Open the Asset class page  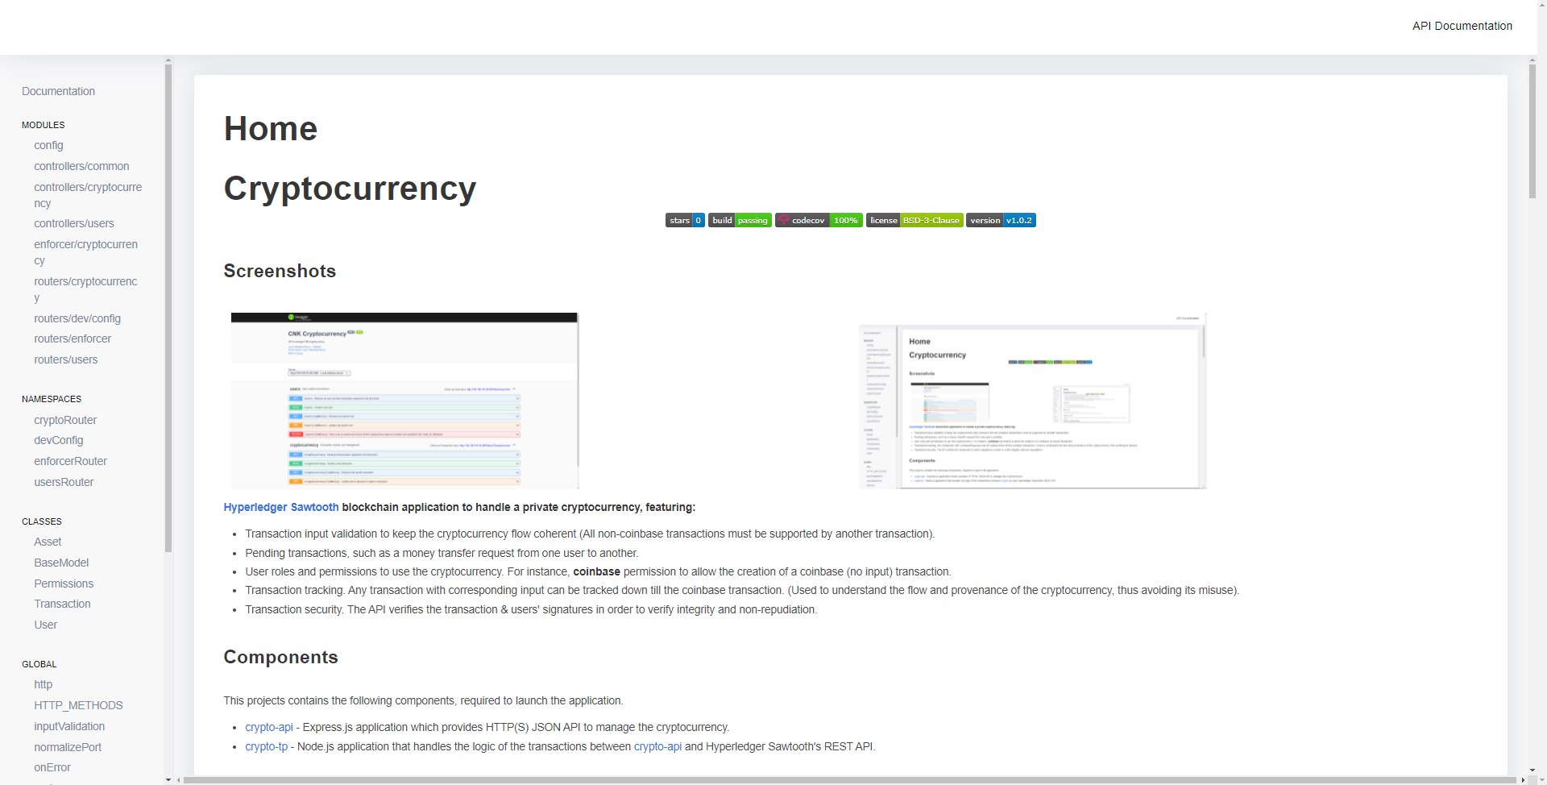(48, 542)
